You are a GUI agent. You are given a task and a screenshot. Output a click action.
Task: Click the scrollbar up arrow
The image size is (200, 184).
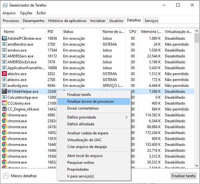[197, 31]
